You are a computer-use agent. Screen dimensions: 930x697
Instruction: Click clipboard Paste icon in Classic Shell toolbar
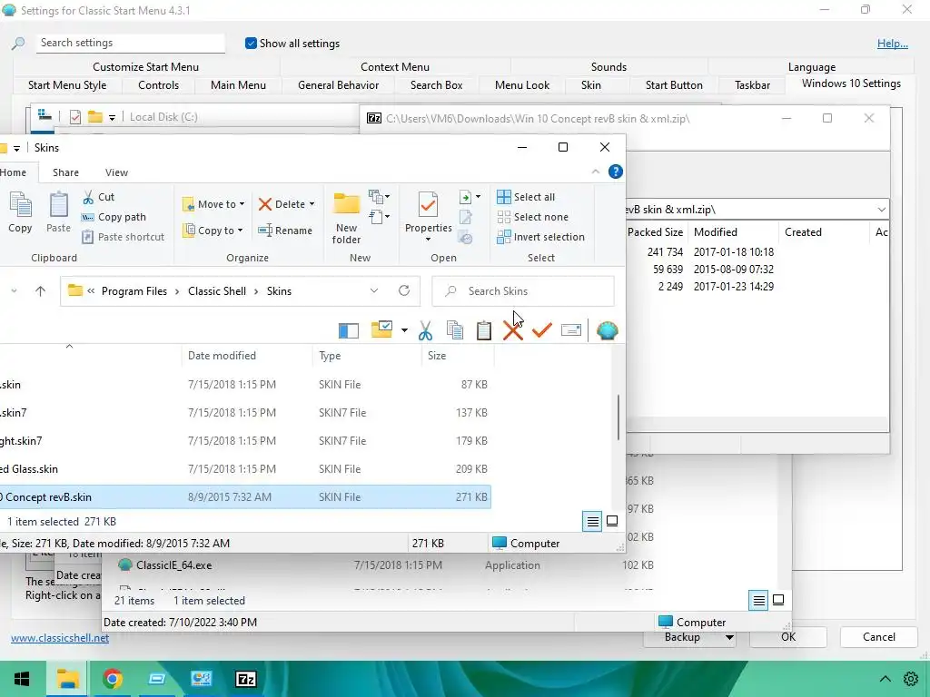click(484, 330)
